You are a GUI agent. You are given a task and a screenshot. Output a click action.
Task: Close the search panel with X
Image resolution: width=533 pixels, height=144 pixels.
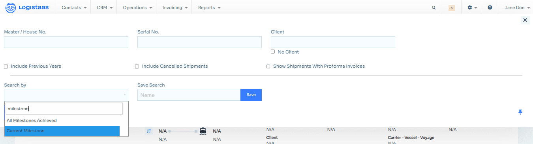tap(525, 20)
